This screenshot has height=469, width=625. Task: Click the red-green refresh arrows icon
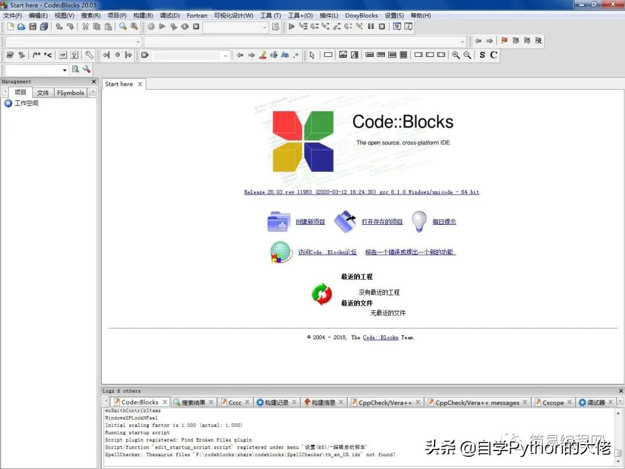pyautogui.click(x=322, y=294)
